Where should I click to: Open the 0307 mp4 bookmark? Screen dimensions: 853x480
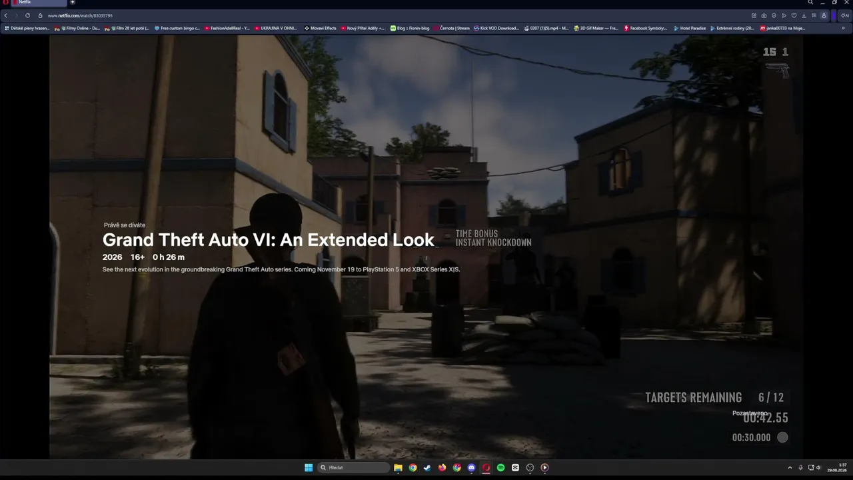(x=546, y=28)
